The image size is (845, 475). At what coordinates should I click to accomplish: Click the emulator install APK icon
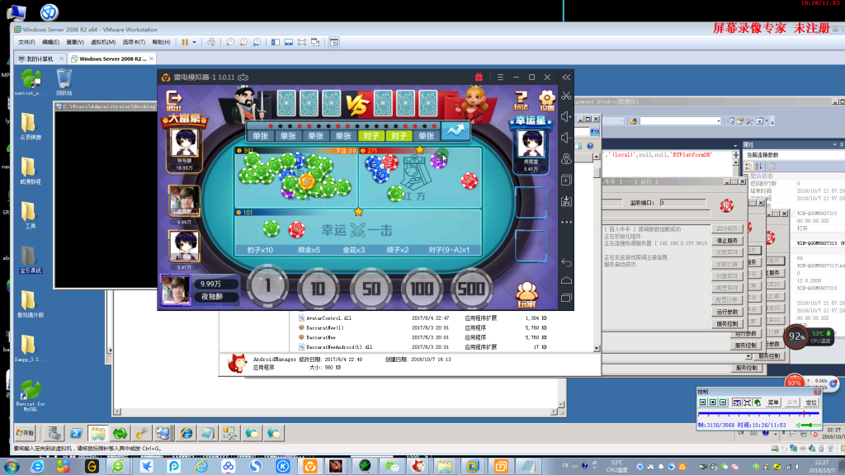point(566,201)
